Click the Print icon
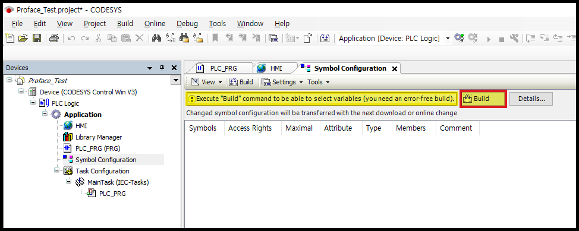The height and width of the screenshot is (231, 579). [54, 38]
